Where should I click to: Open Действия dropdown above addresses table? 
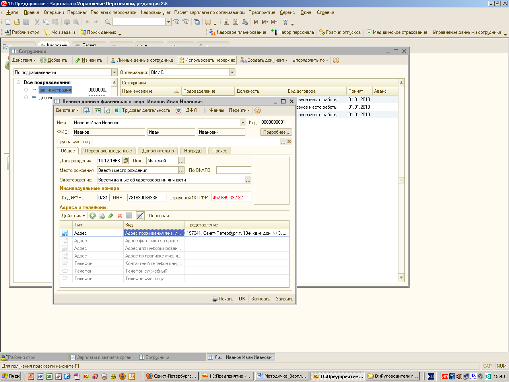click(73, 216)
